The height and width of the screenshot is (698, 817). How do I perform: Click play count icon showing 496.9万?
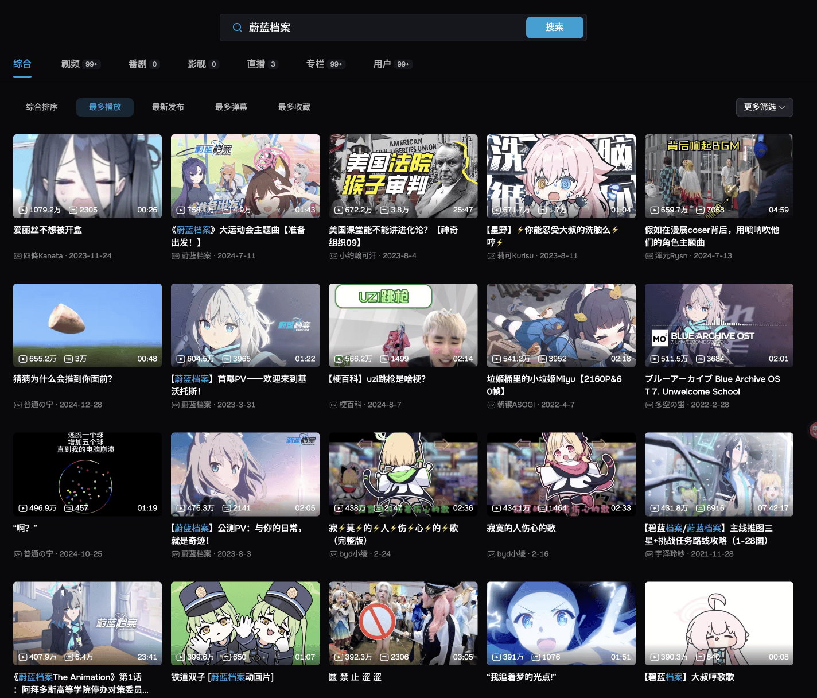coord(23,508)
